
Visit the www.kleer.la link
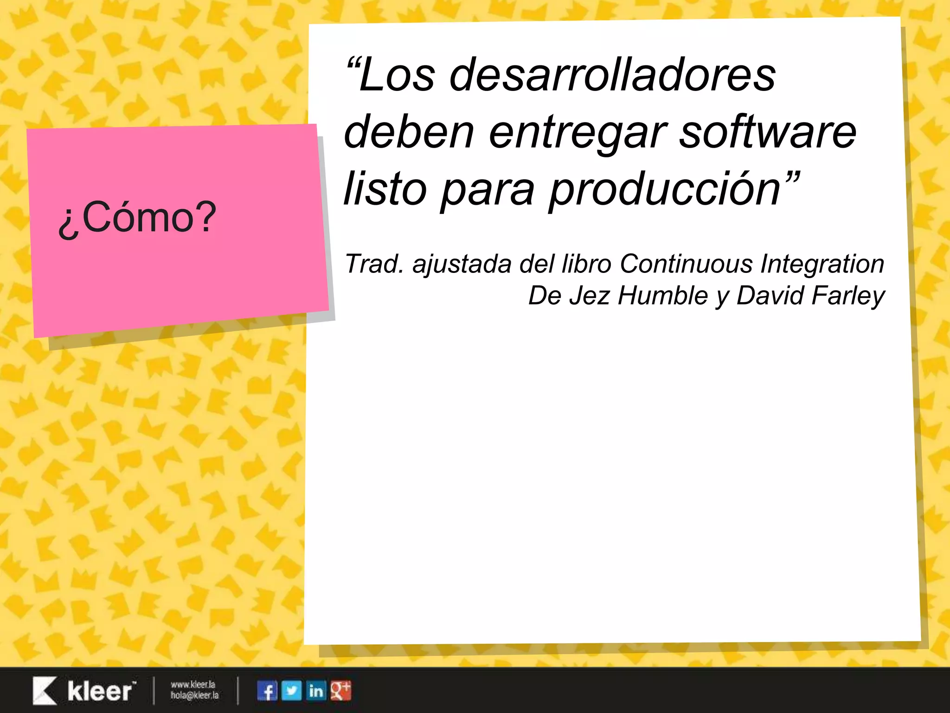tap(193, 685)
